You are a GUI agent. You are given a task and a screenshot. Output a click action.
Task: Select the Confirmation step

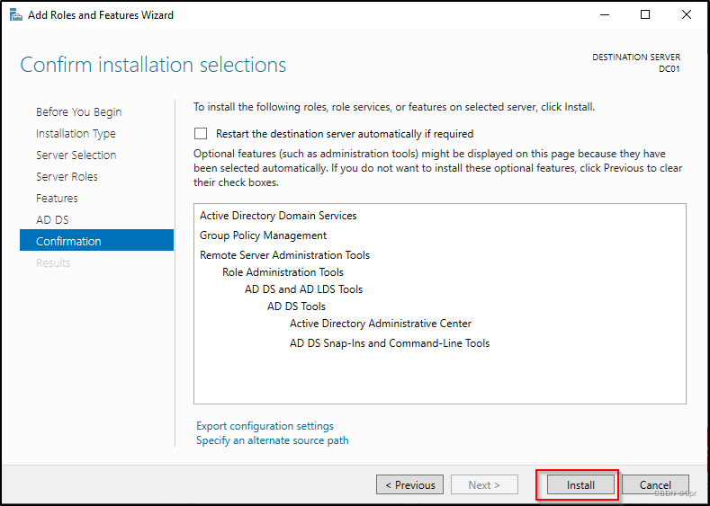96,240
